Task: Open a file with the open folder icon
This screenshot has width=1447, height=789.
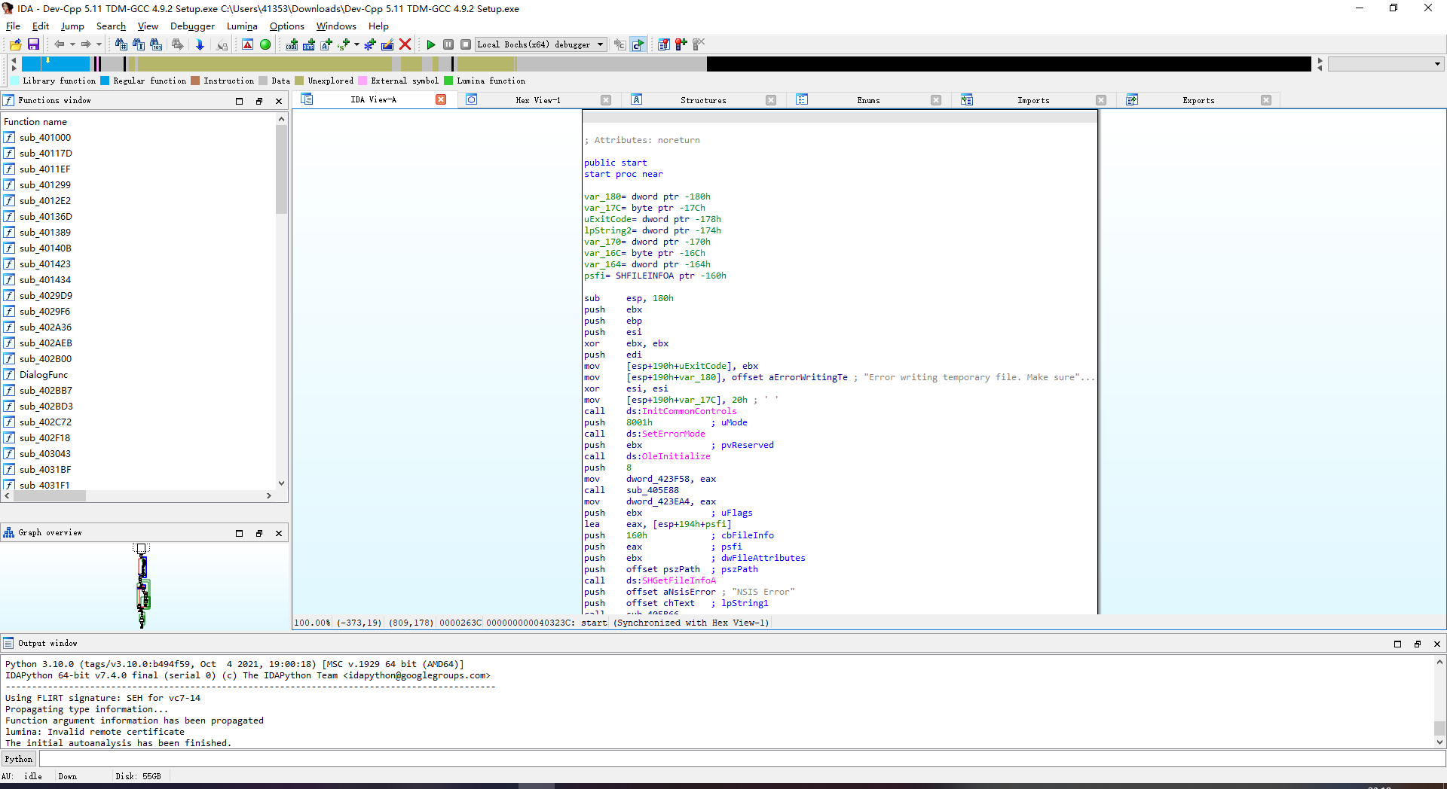Action: 15,44
